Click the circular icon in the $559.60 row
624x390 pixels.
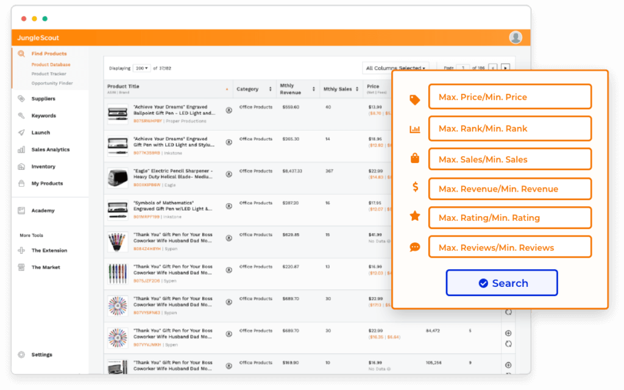229,110
